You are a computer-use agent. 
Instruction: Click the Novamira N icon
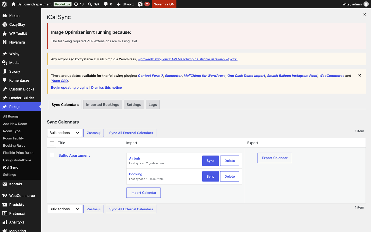[x=5, y=42]
